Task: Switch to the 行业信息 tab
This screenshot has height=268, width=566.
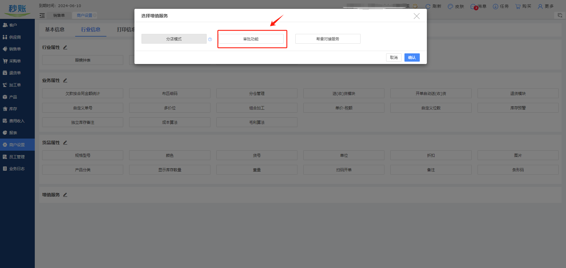Action: (91, 29)
